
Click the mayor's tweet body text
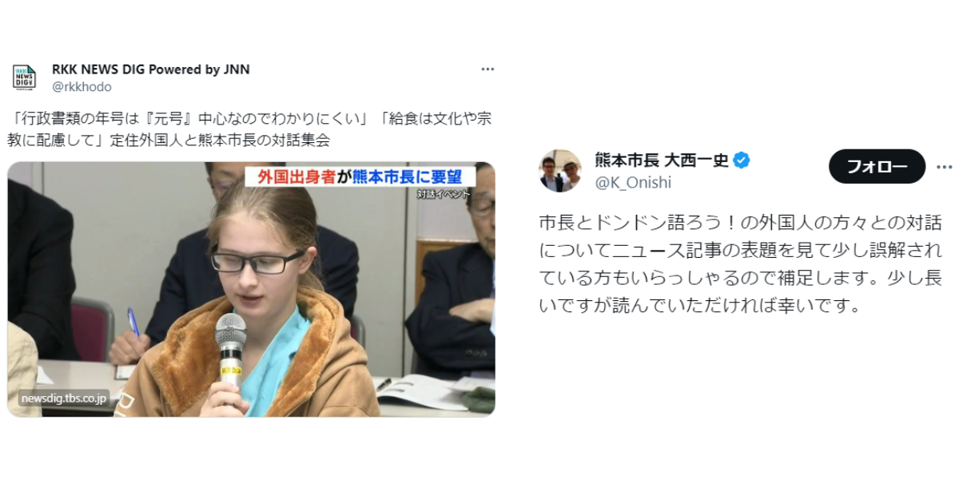pos(741,263)
